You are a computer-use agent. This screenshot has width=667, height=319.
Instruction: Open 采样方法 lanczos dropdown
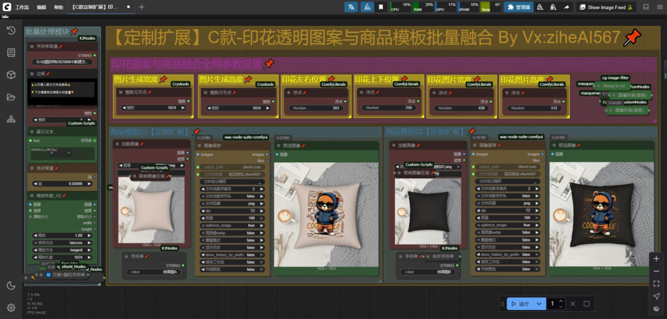62,242
